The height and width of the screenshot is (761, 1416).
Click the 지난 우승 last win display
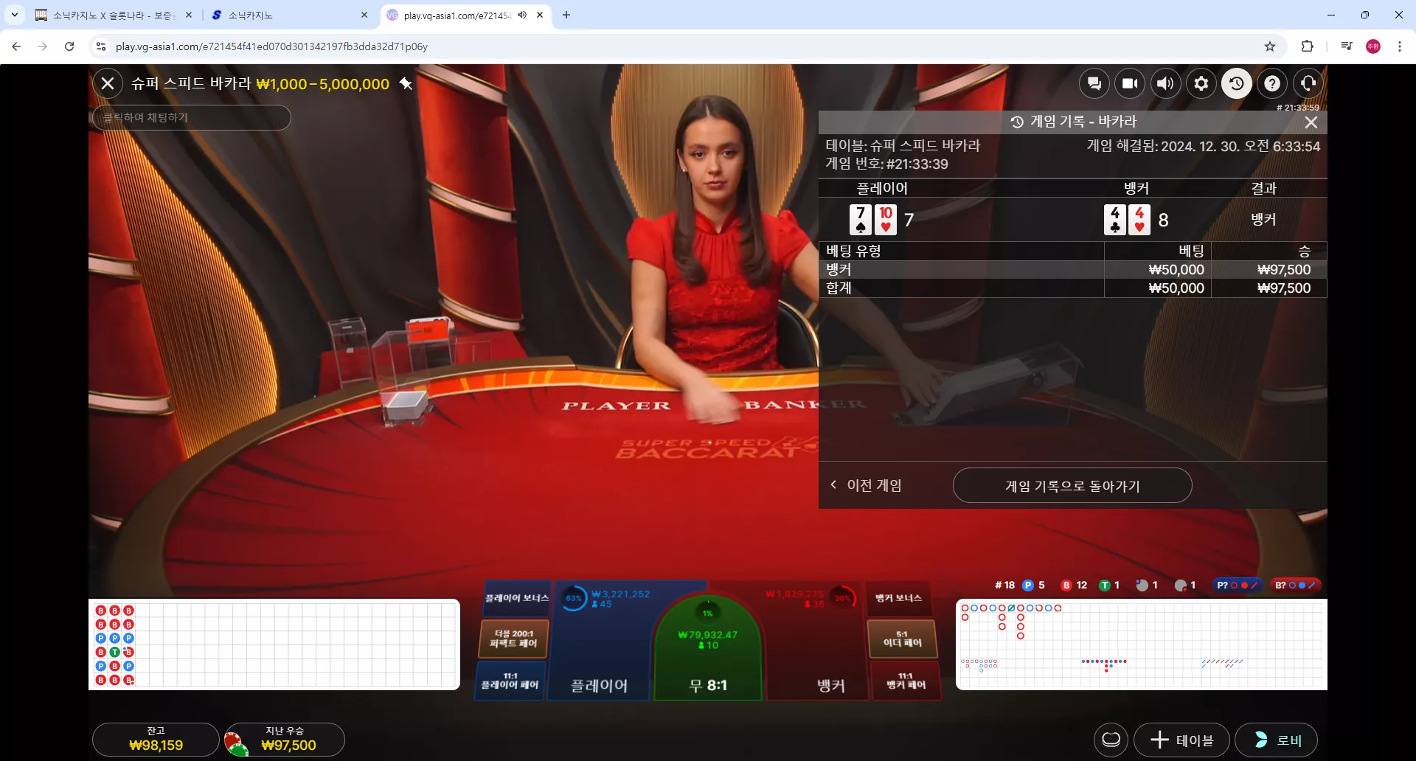click(x=285, y=740)
